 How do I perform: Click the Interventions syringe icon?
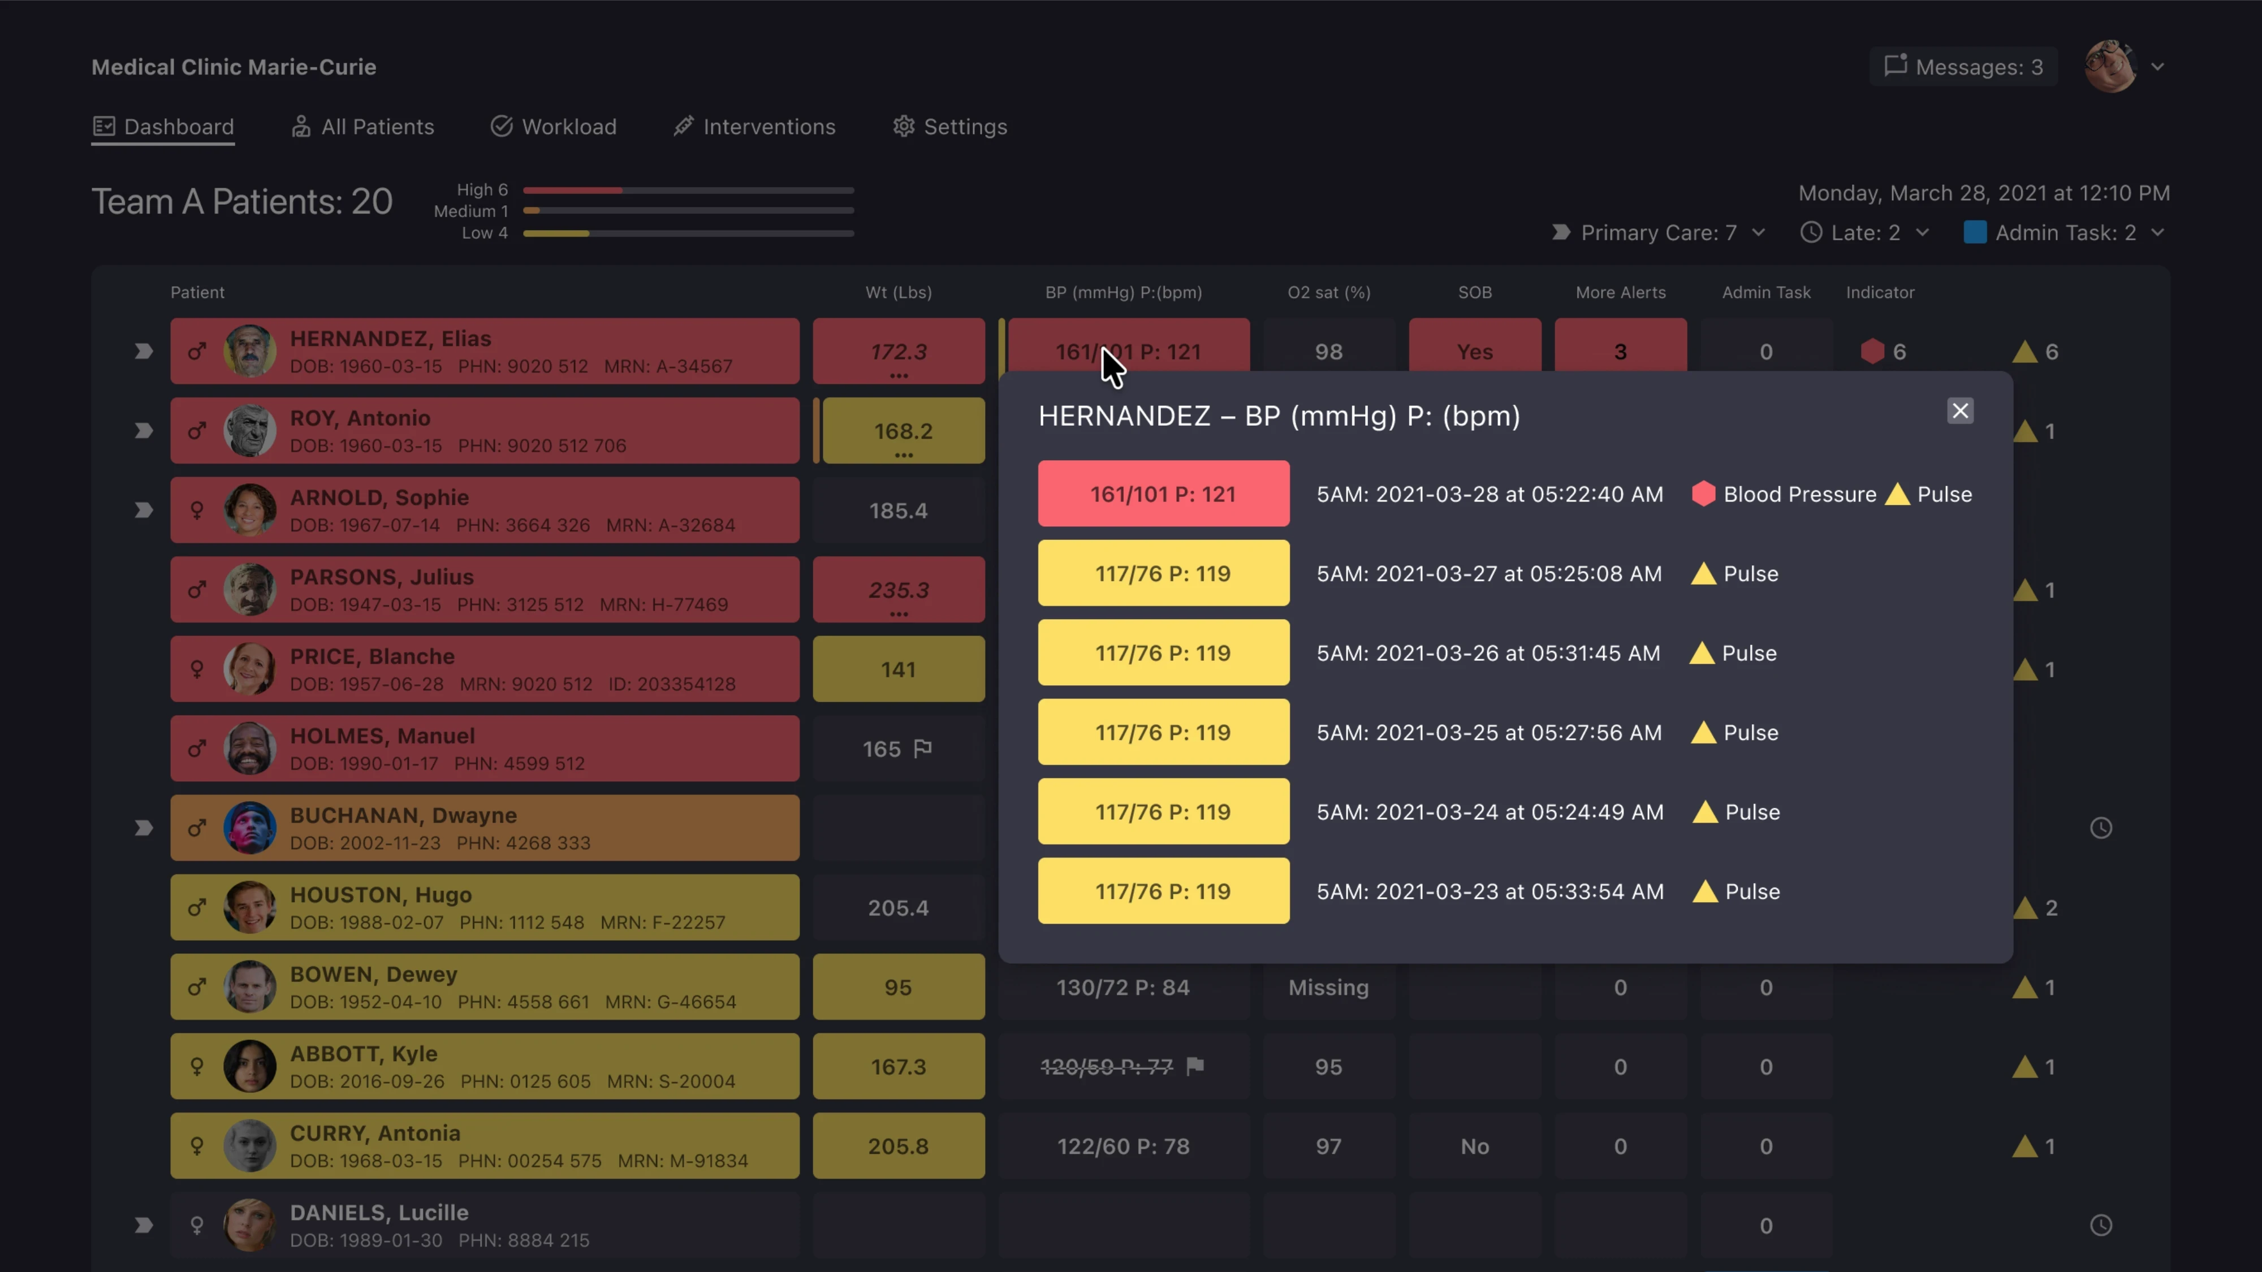point(683,127)
